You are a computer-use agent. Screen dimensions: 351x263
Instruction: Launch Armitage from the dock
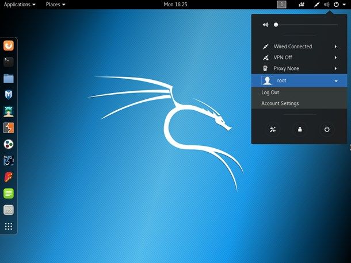pos(9,111)
